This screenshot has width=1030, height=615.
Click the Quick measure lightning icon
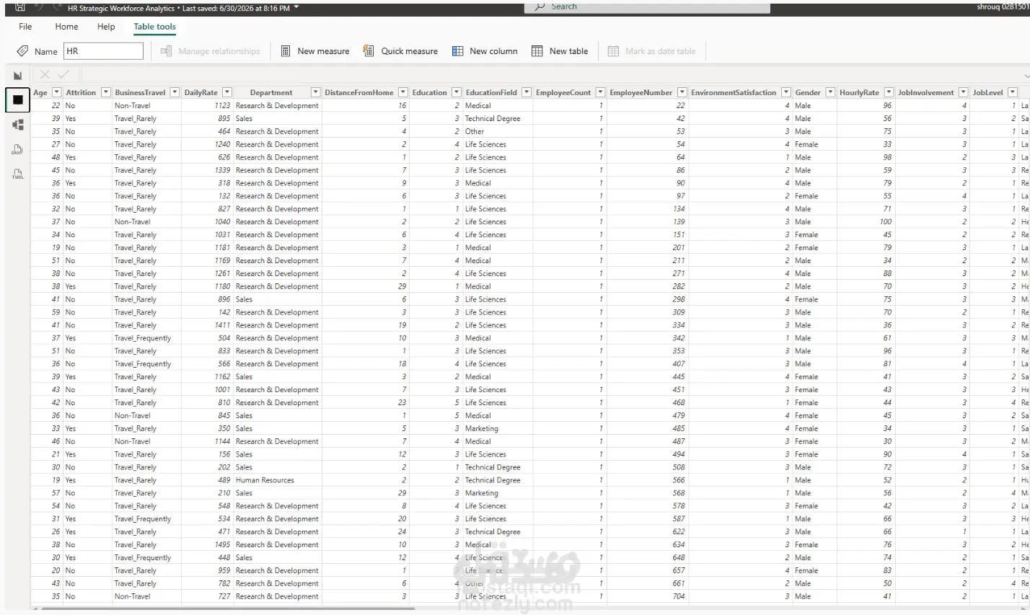click(369, 51)
